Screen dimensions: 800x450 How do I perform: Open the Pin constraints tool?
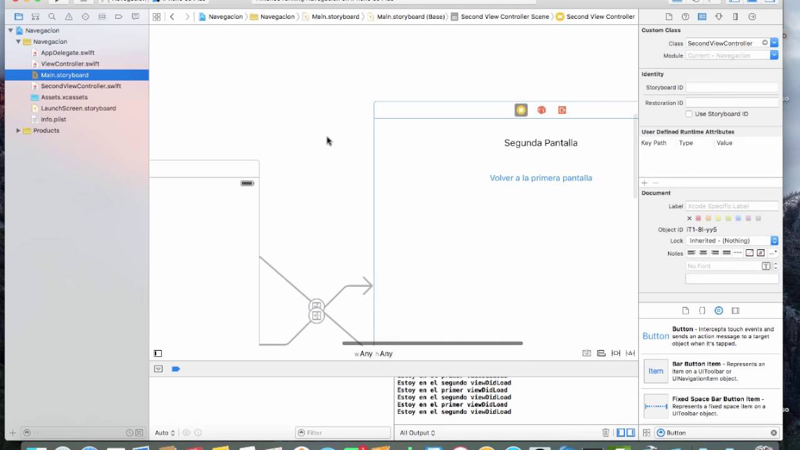pyautogui.click(x=616, y=353)
